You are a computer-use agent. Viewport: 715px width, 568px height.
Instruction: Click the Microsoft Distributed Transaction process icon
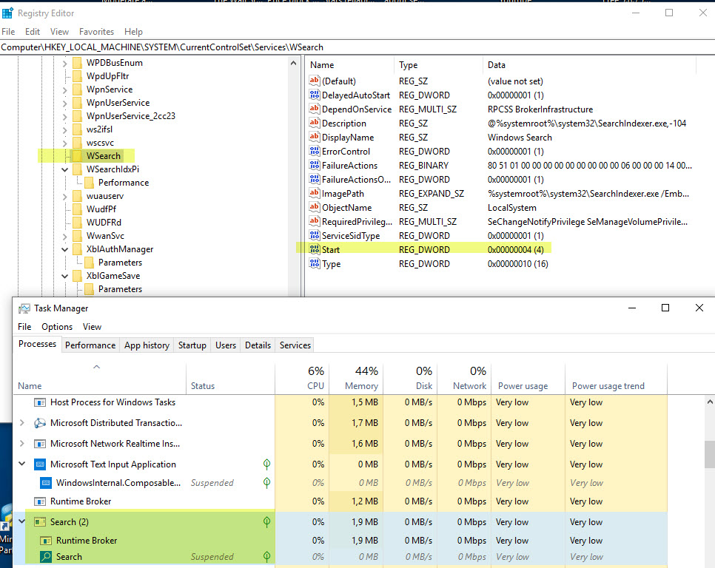40,423
